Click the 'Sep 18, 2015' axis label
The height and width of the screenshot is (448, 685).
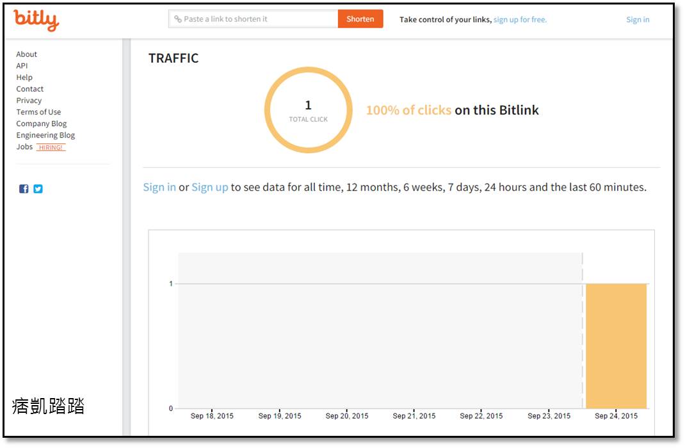coord(212,416)
